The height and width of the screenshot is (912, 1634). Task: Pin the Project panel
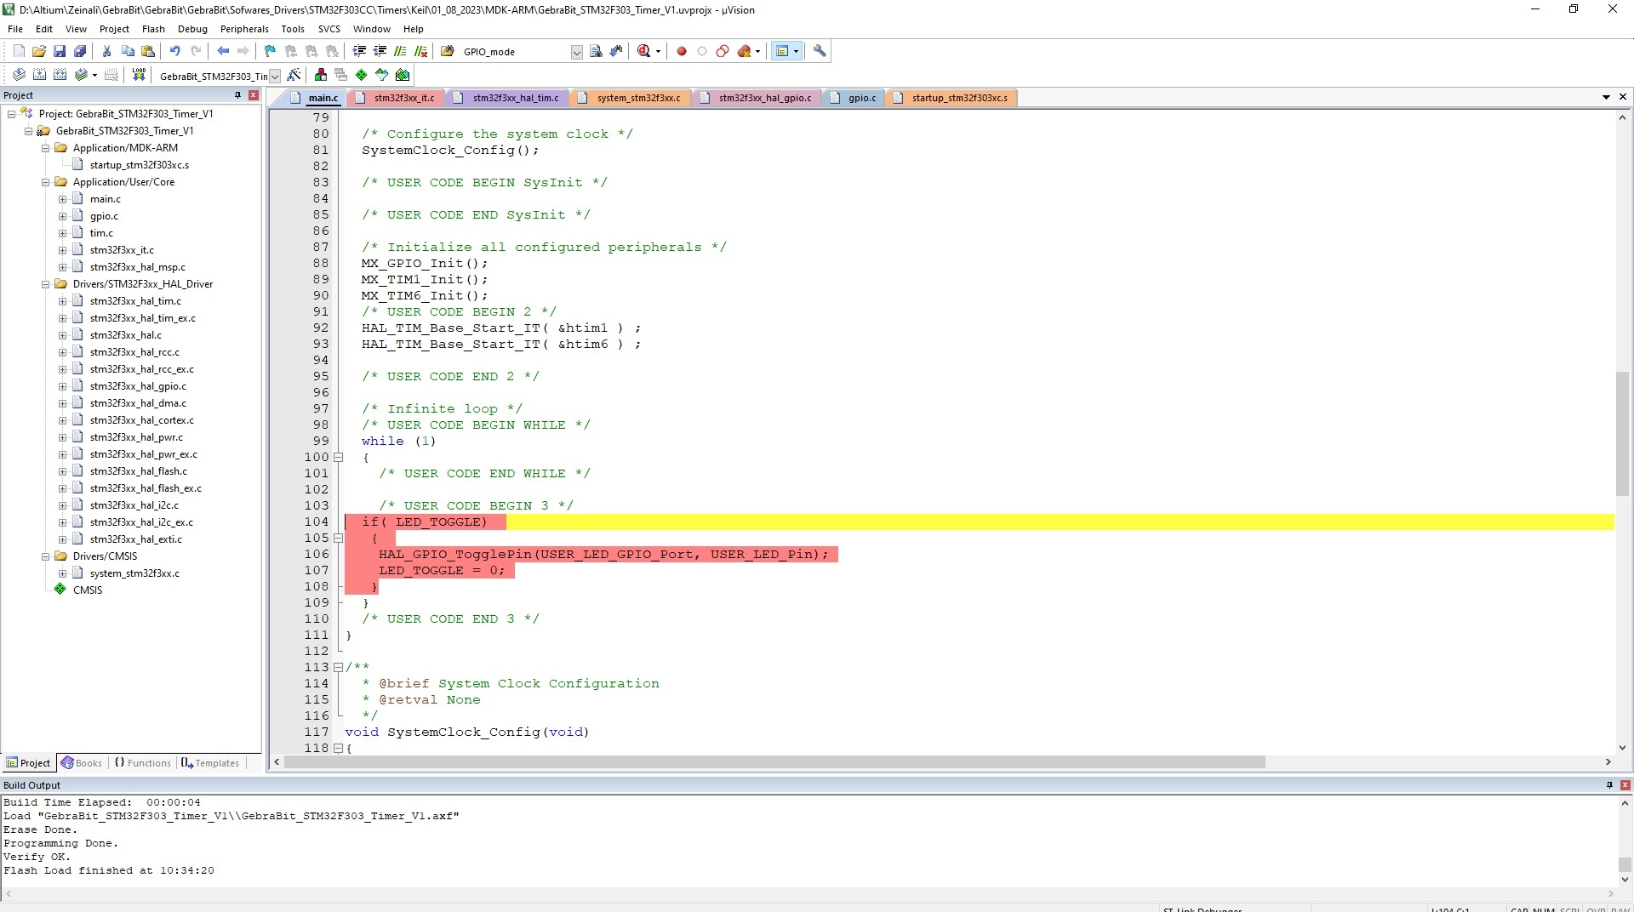pyautogui.click(x=237, y=95)
